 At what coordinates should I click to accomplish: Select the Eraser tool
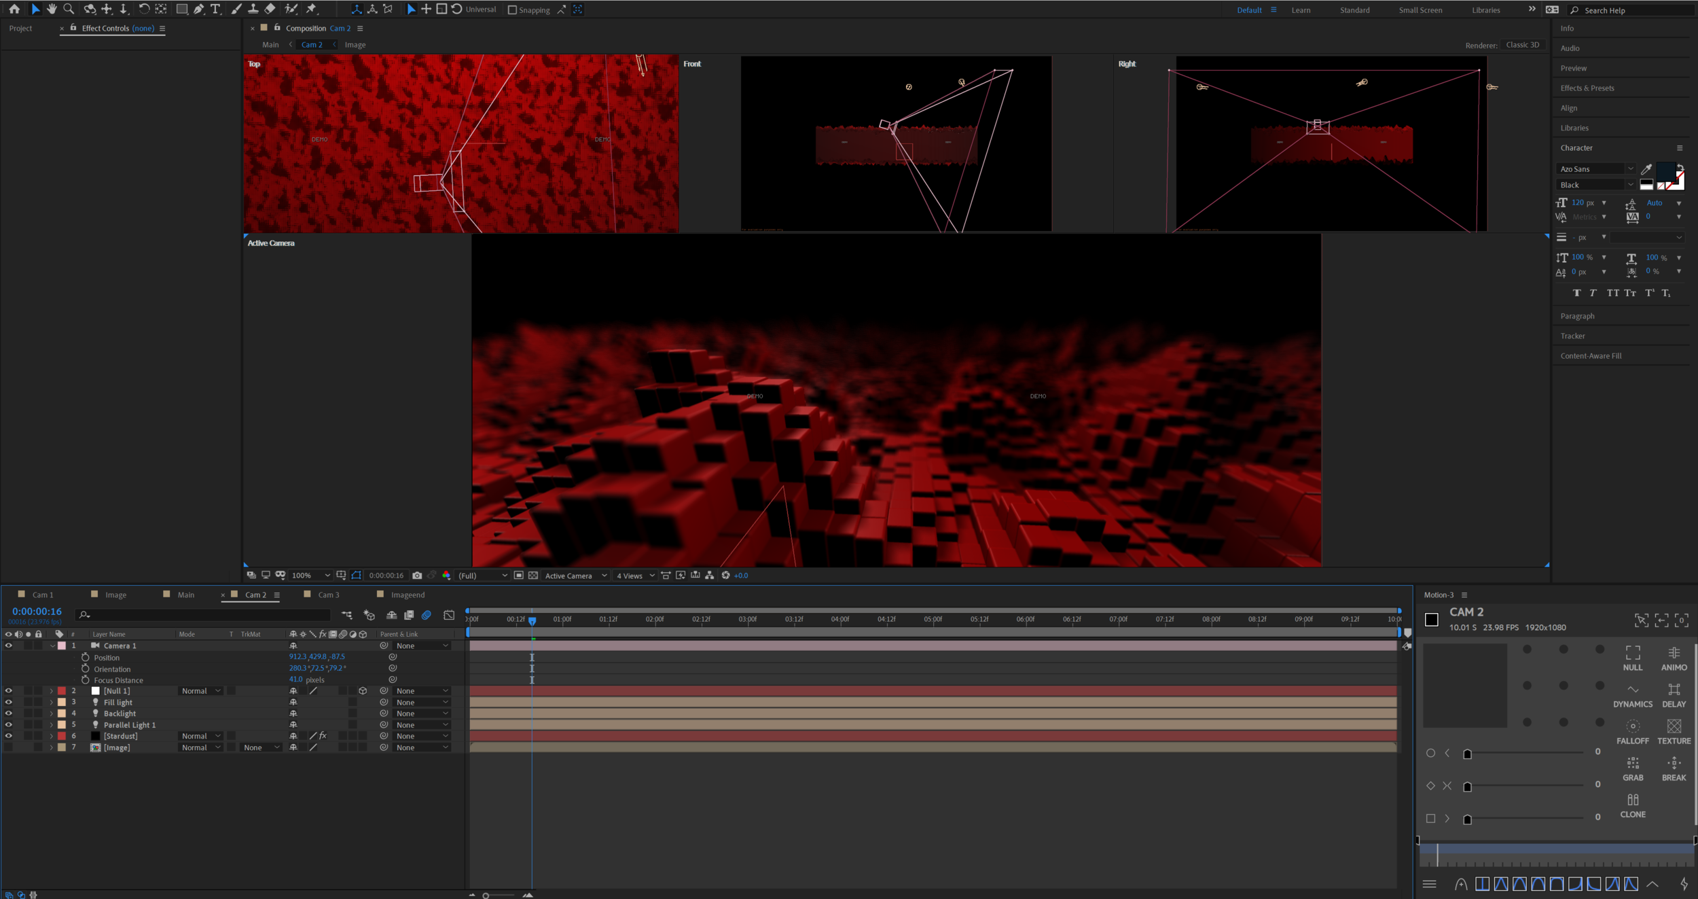click(270, 9)
